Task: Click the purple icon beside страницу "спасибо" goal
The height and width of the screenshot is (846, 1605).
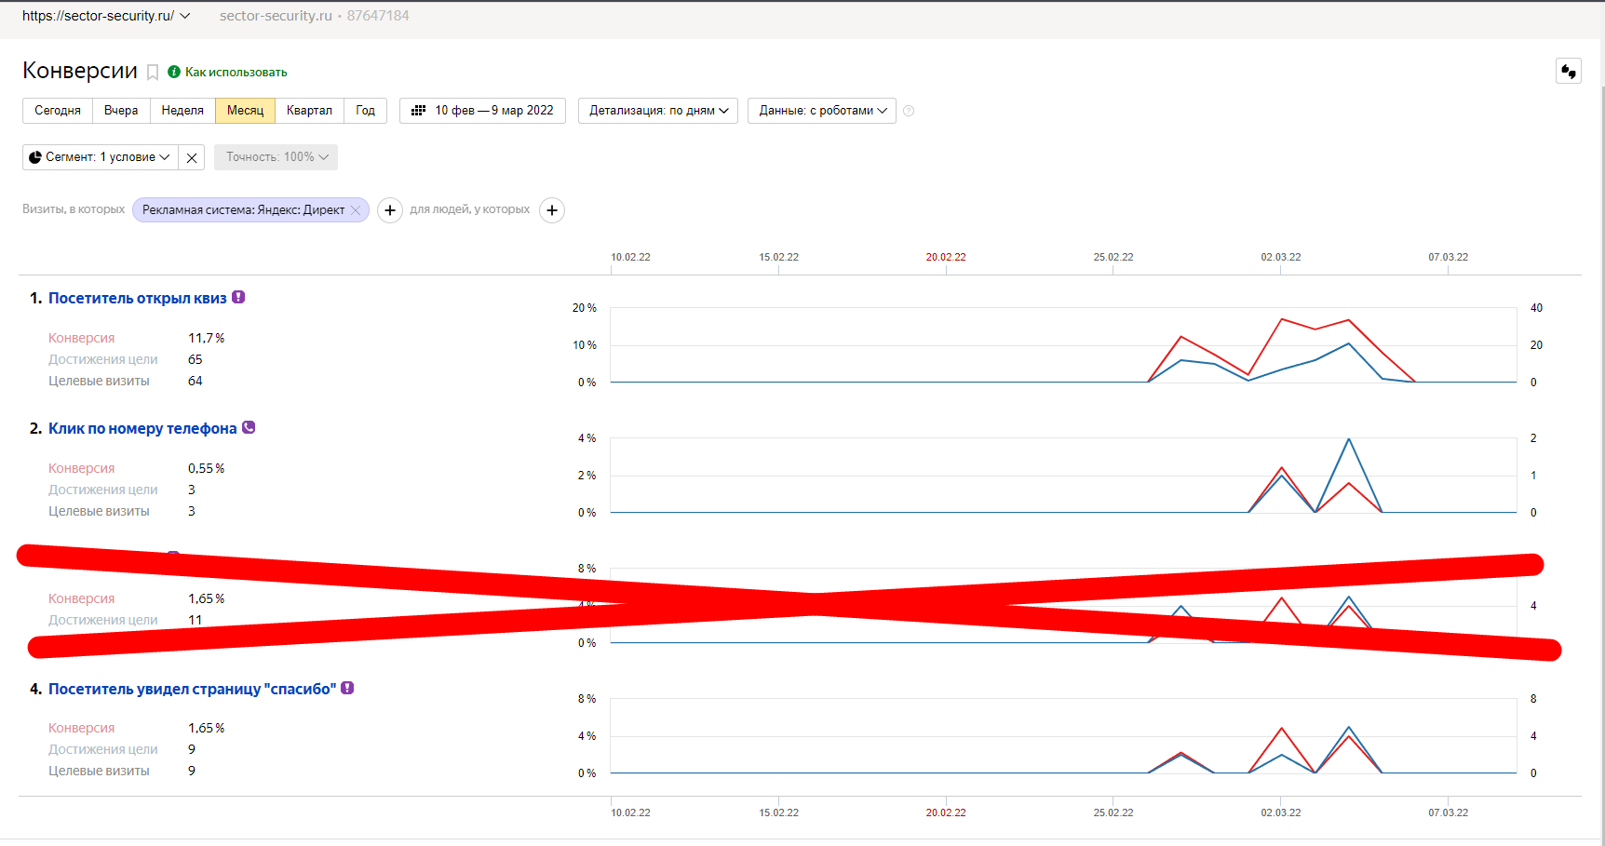Action: [347, 688]
